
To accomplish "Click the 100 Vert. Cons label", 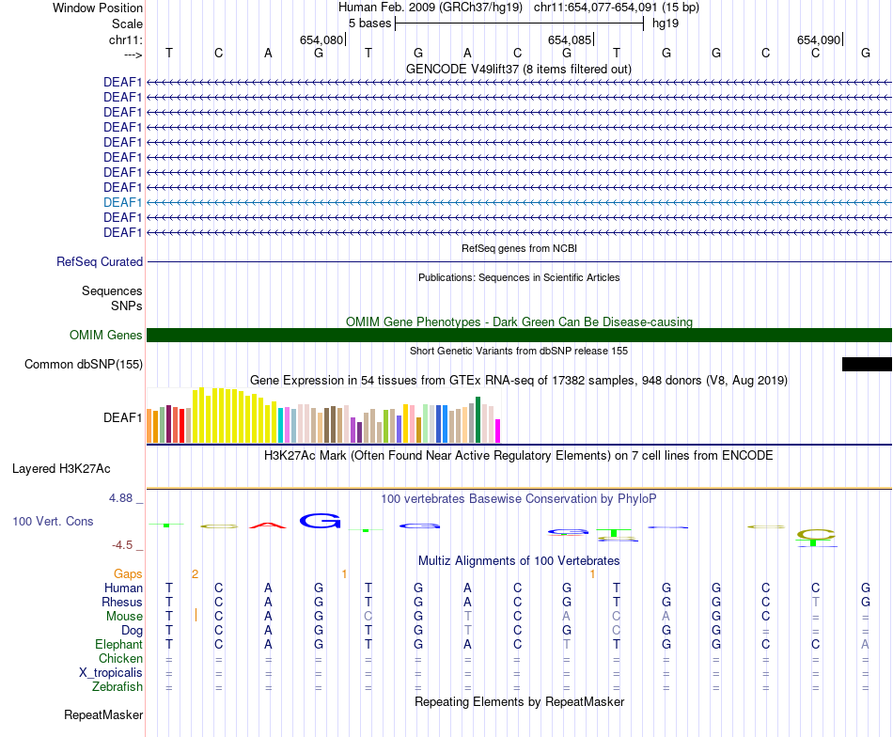I will 53,521.
